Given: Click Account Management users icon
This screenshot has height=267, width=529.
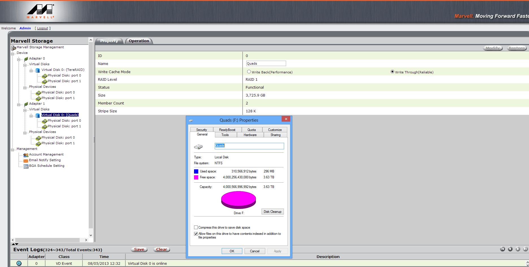Looking at the screenshot, I should coord(26,155).
